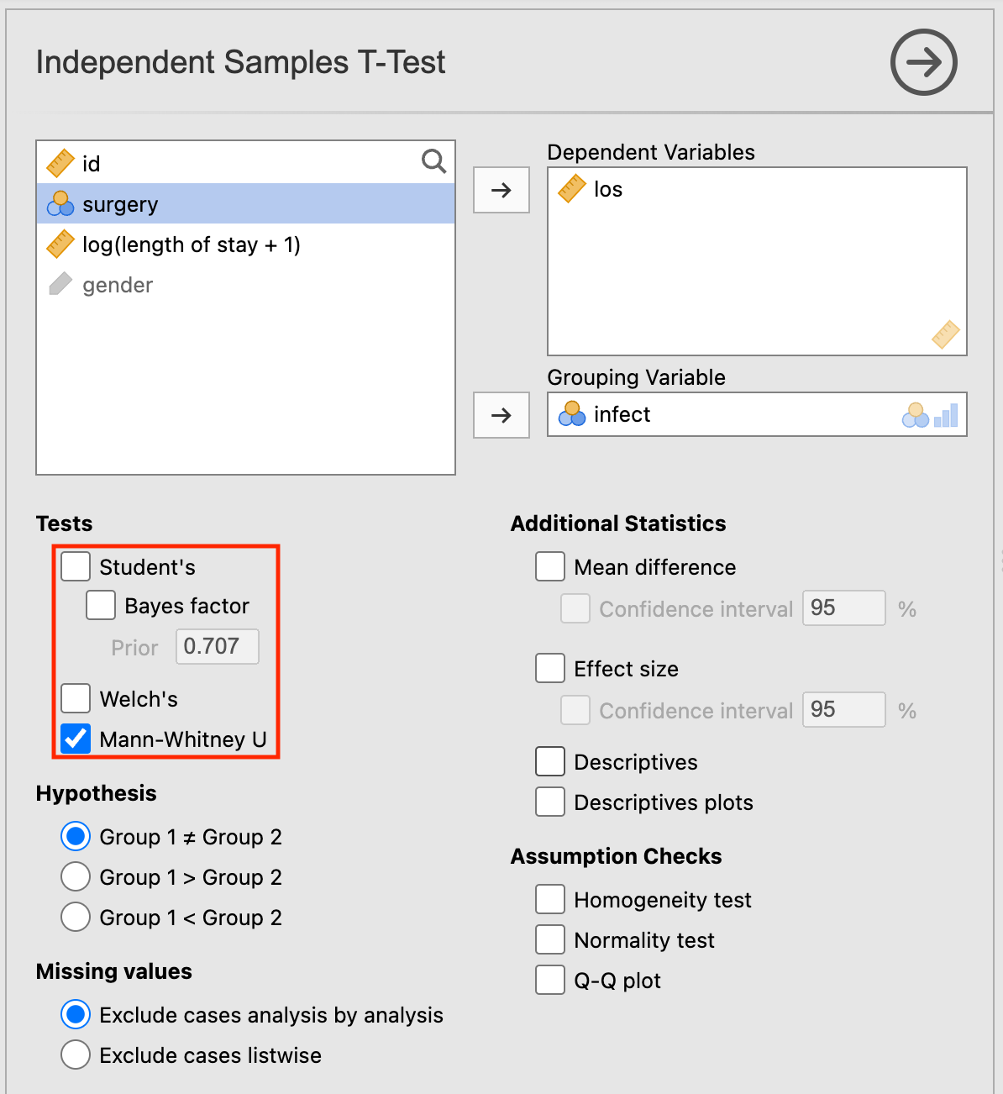Enable the Effect size checkbox
Screen dimensions: 1003x1094
click(550, 669)
